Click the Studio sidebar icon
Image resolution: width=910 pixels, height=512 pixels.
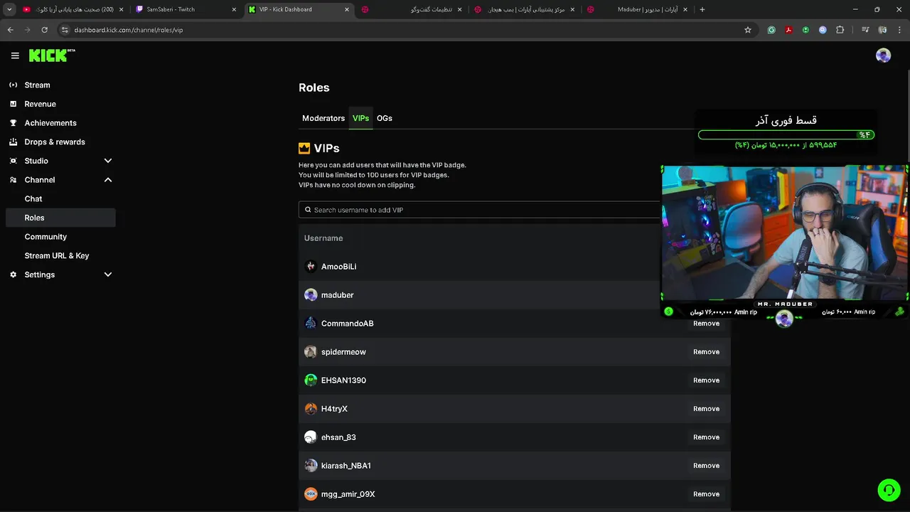[x=13, y=161]
